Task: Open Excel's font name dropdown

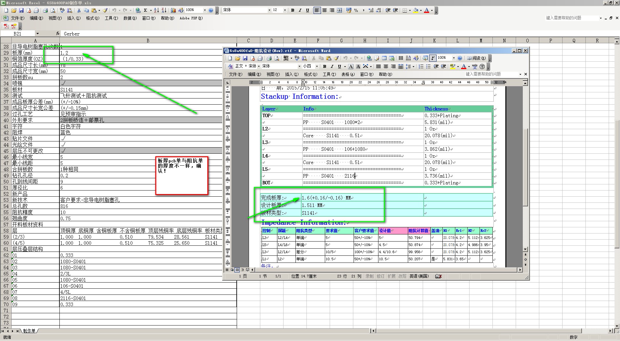Action: click(x=269, y=10)
